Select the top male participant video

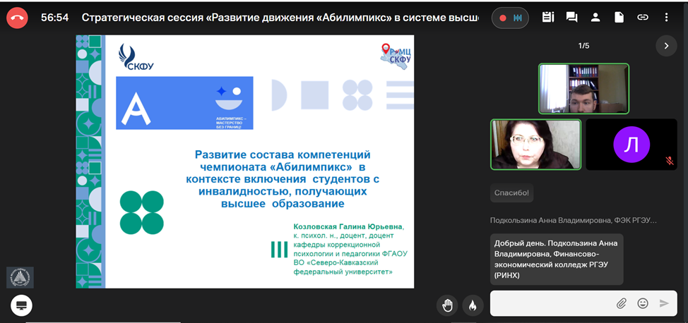(583, 89)
